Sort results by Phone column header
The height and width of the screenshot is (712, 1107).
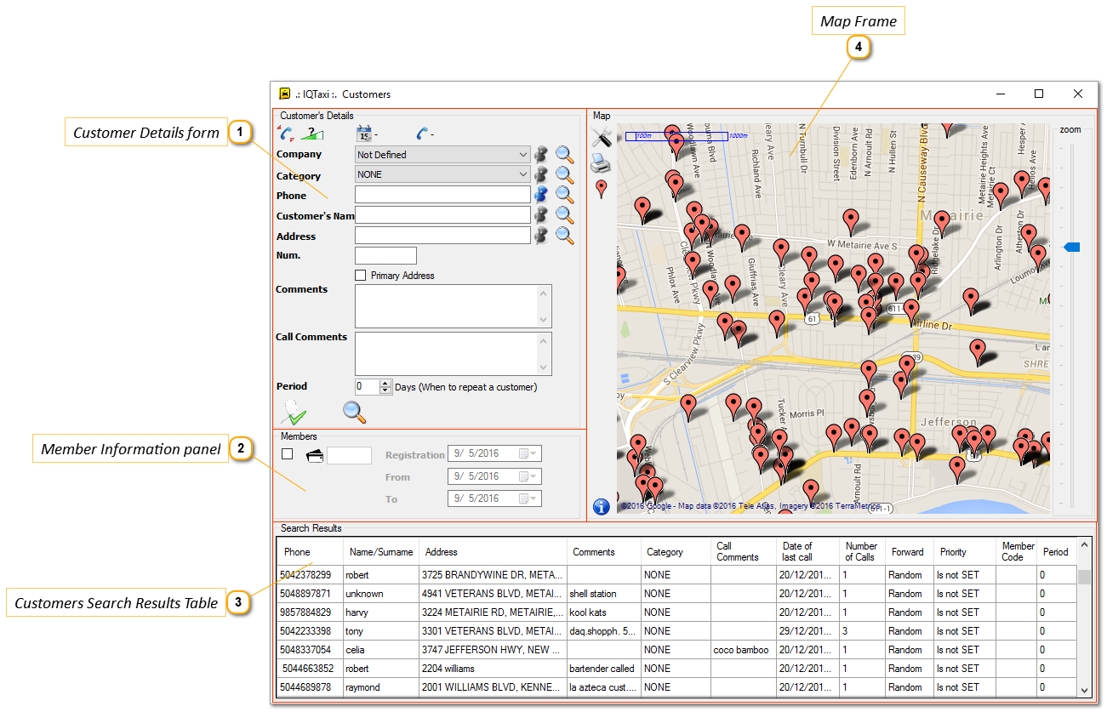click(311, 552)
